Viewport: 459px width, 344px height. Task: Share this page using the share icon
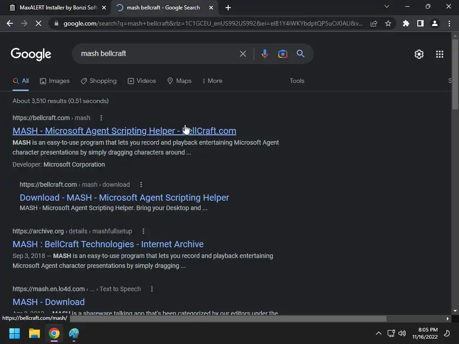[x=374, y=23]
